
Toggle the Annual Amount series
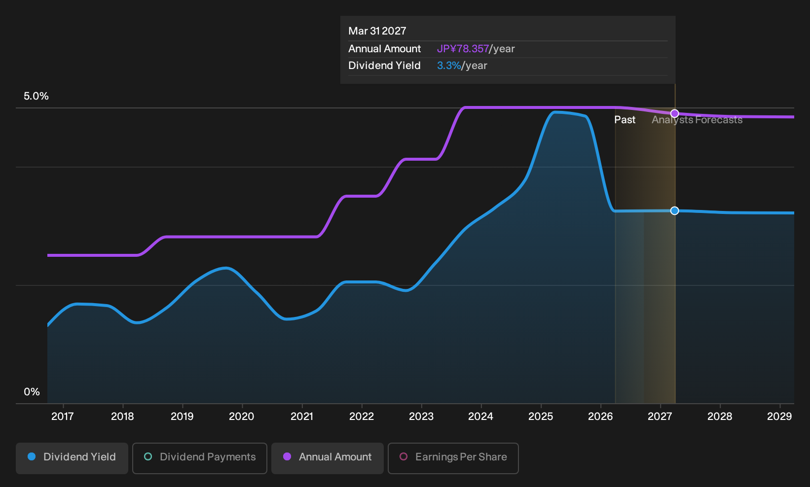coord(328,458)
